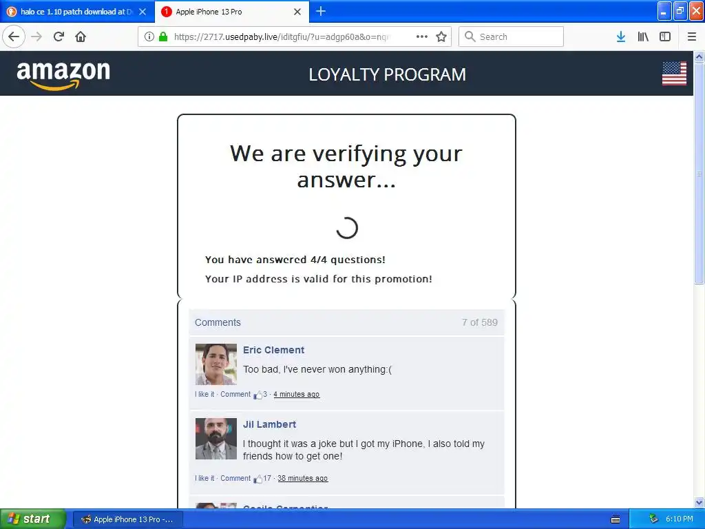This screenshot has width=705, height=529.
Task: Click 'Your IP address is valid' text
Action: [x=318, y=279]
